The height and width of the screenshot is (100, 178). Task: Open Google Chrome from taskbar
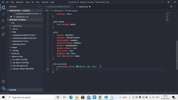pos(100,97)
